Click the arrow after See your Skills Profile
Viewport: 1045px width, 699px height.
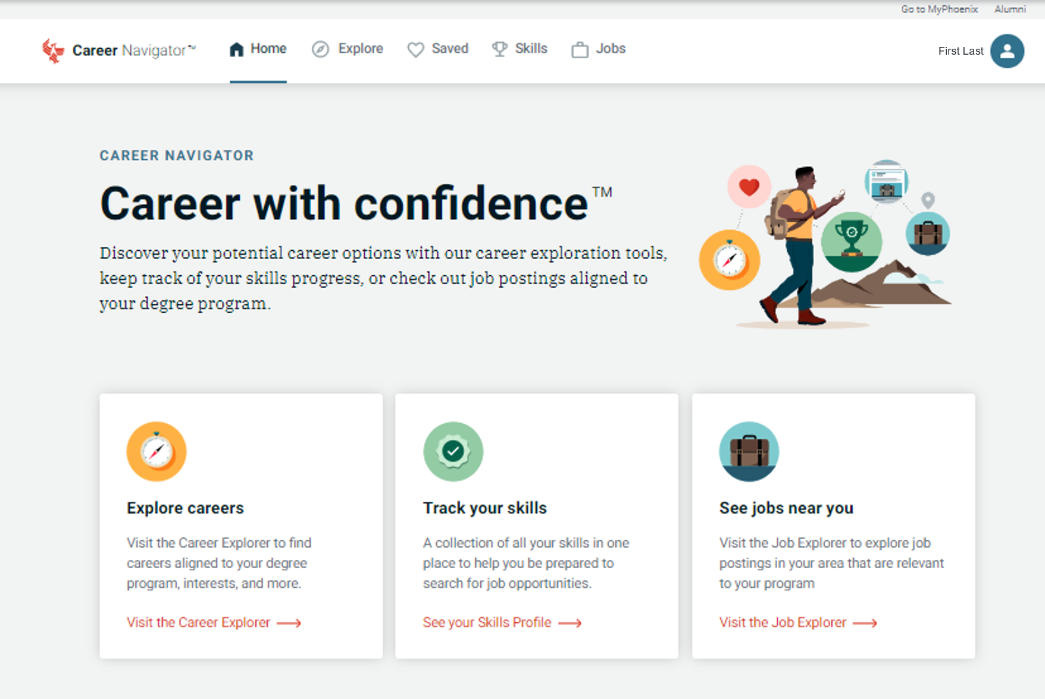570,623
